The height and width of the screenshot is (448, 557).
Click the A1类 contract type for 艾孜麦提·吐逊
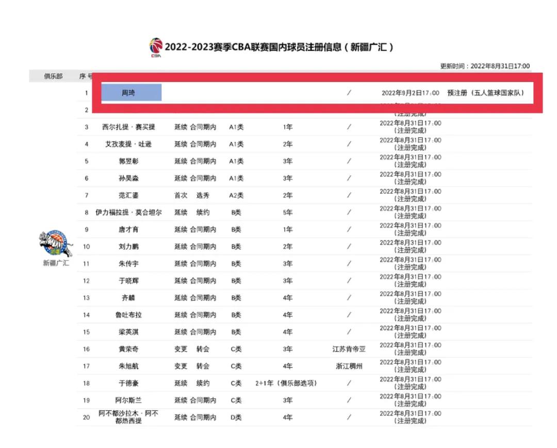[x=236, y=144]
